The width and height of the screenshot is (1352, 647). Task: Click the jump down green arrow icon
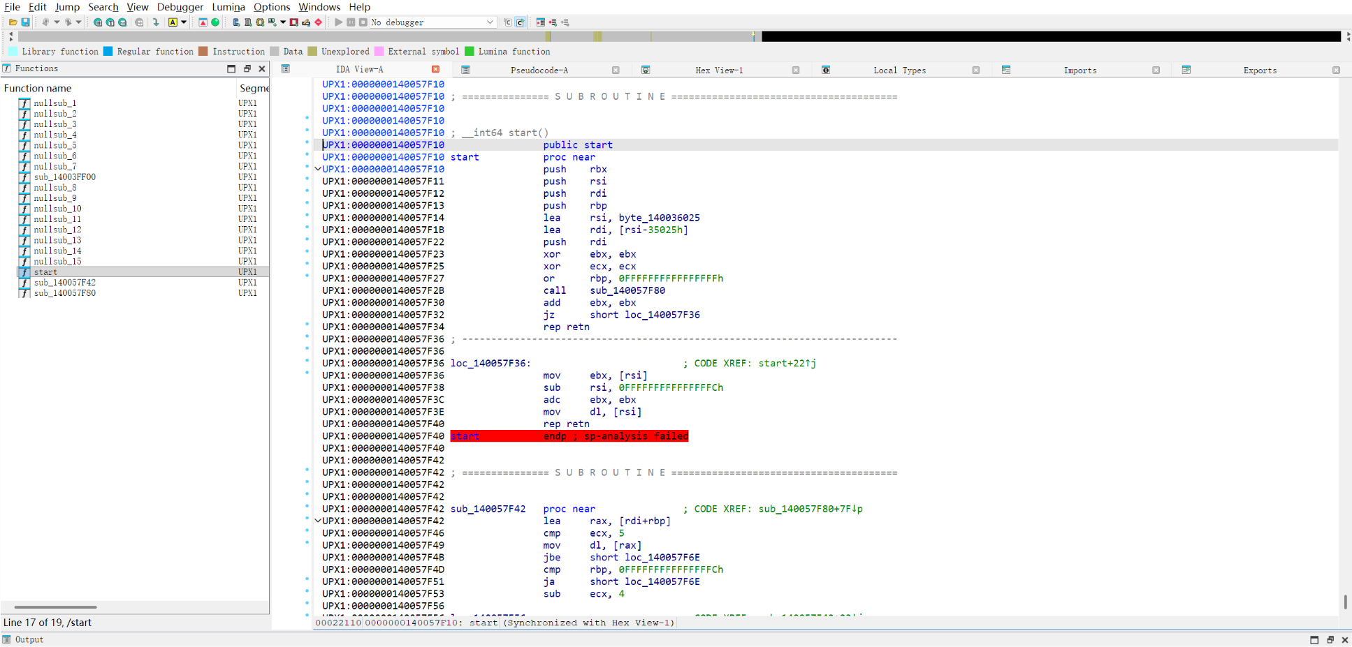(156, 22)
